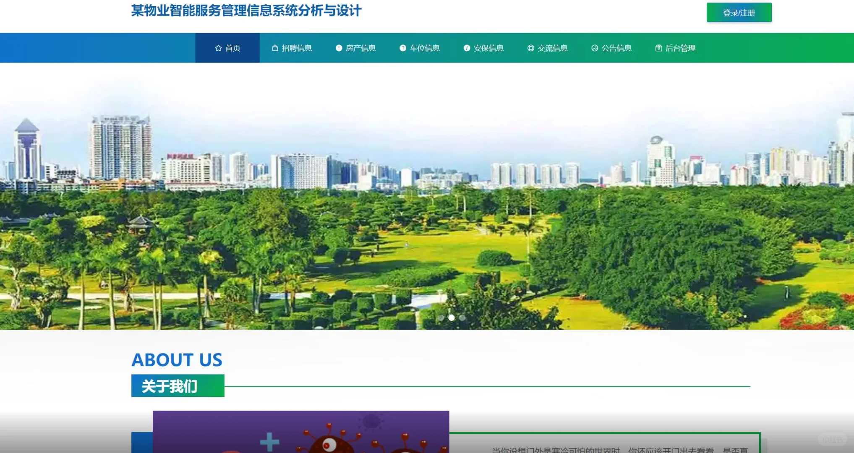Select the first carousel indicator dot
This screenshot has width=854, height=453.
pyautogui.click(x=441, y=318)
